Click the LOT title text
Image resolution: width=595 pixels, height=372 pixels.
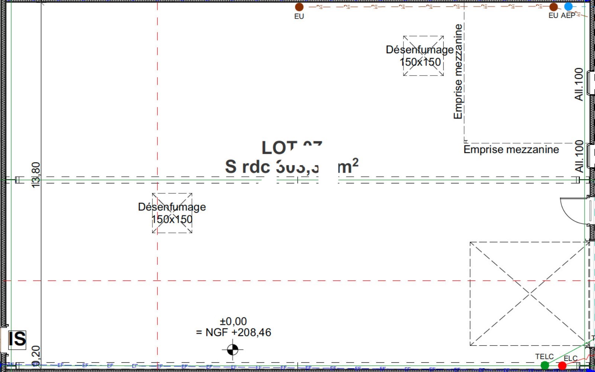[x=291, y=148]
